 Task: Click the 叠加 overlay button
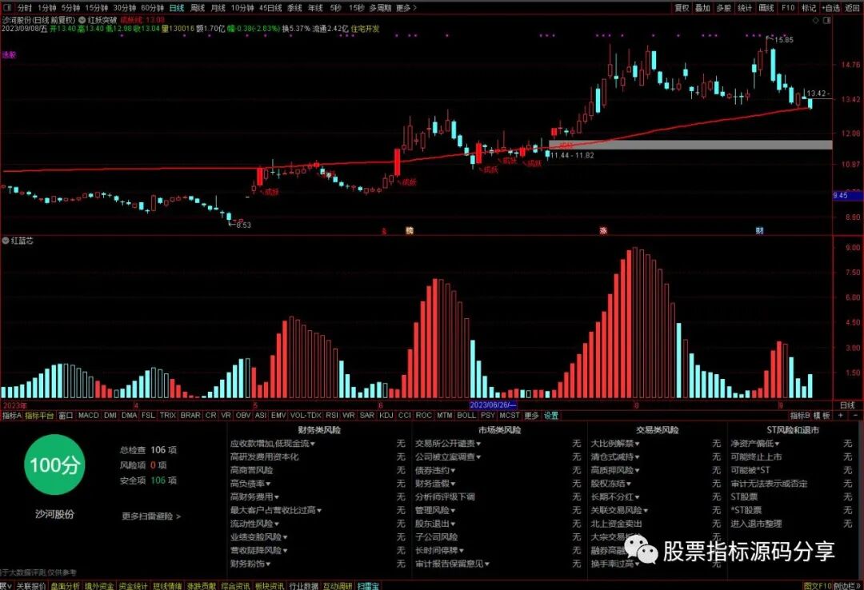(702, 8)
